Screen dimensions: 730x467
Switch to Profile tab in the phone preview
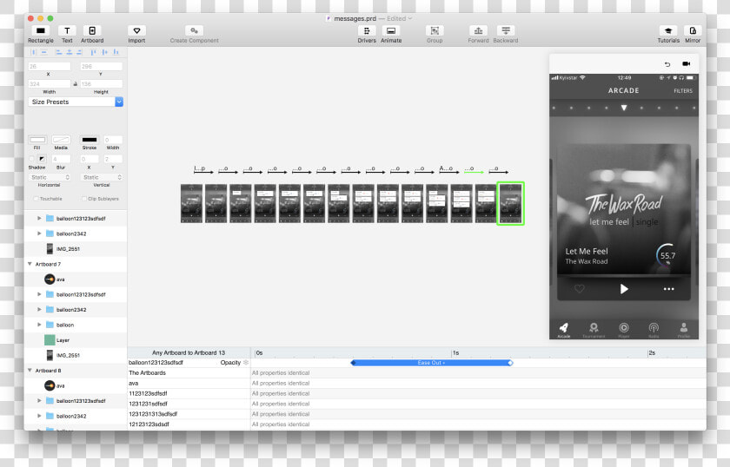(x=683, y=330)
